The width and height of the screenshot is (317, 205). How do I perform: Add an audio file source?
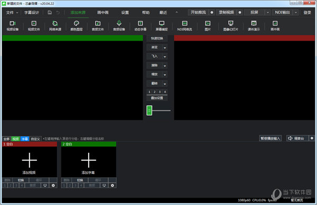coord(98,25)
